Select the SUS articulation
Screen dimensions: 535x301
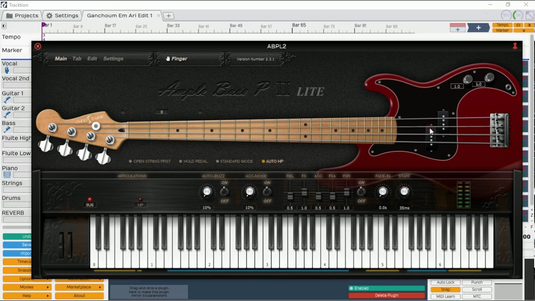coord(90,202)
